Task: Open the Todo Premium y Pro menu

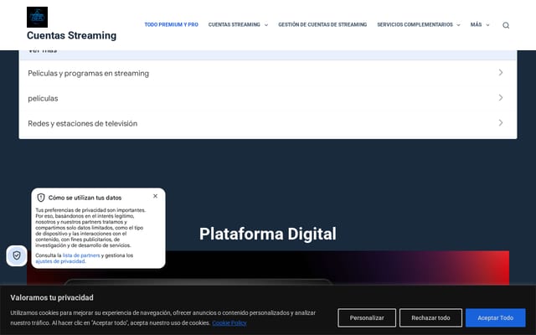Action: coord(171,24)
